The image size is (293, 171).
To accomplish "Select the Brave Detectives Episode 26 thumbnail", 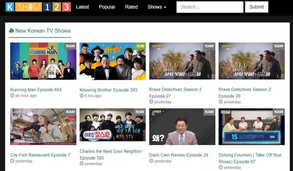I will tap(251, 61).
